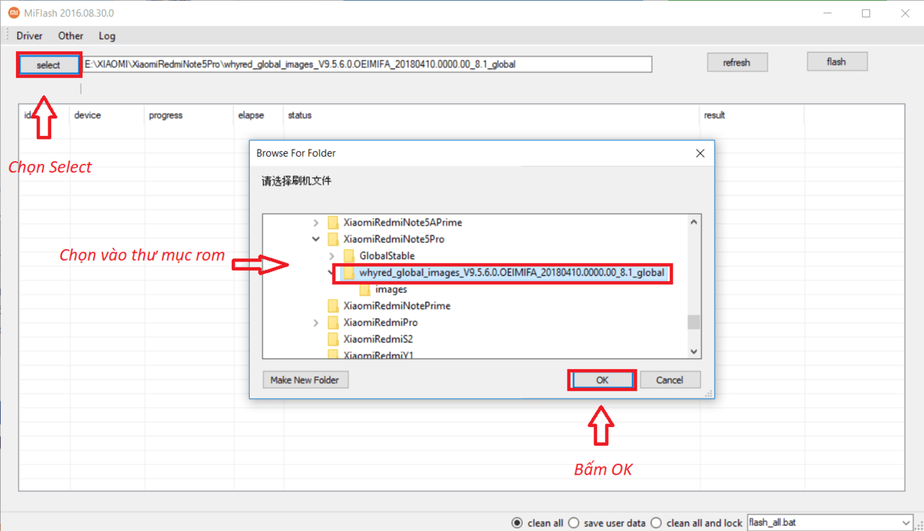The height and width of the screenshot is (531, 924).
Task: Click the elapse column header
Action: [250, 116]
